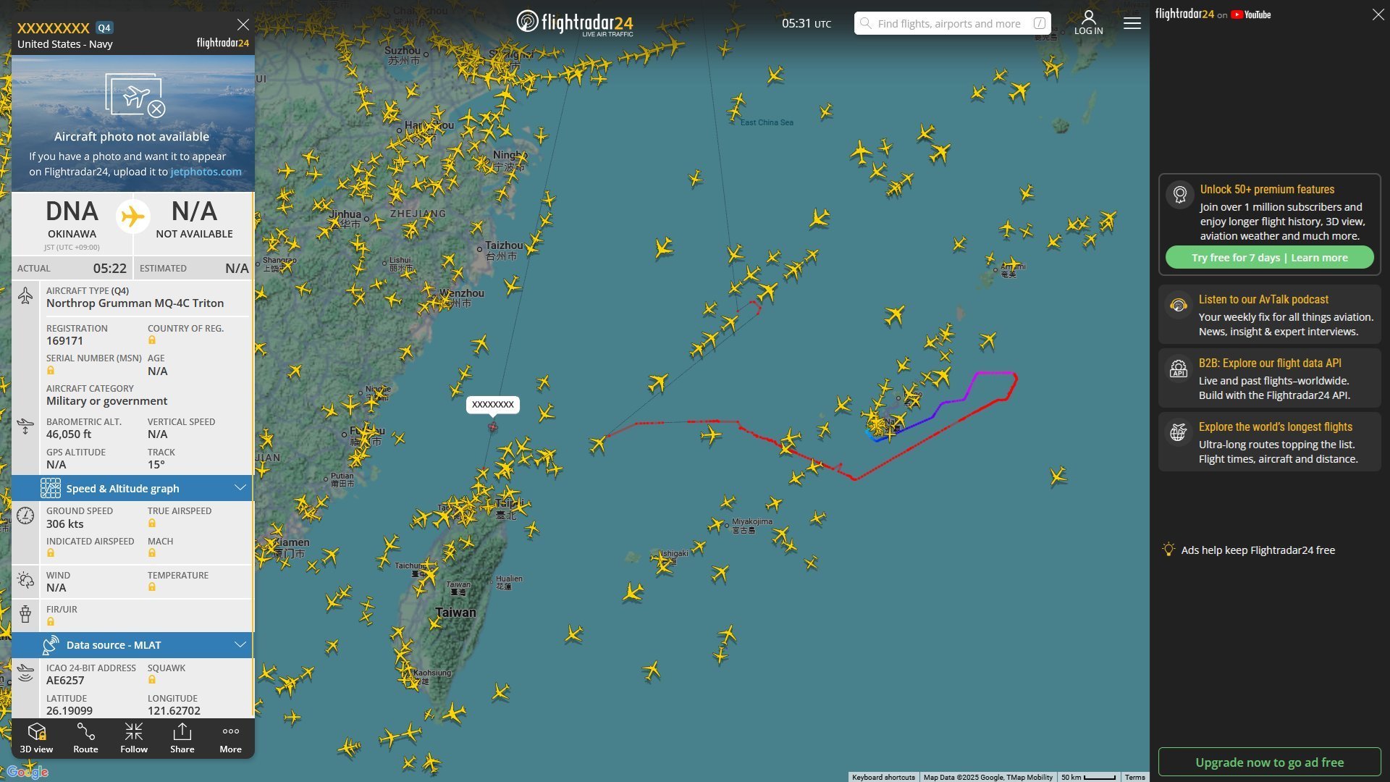Click Upgrade now to go ad free
This screenshot has width=1390, height=782.
pos(1270,762)
